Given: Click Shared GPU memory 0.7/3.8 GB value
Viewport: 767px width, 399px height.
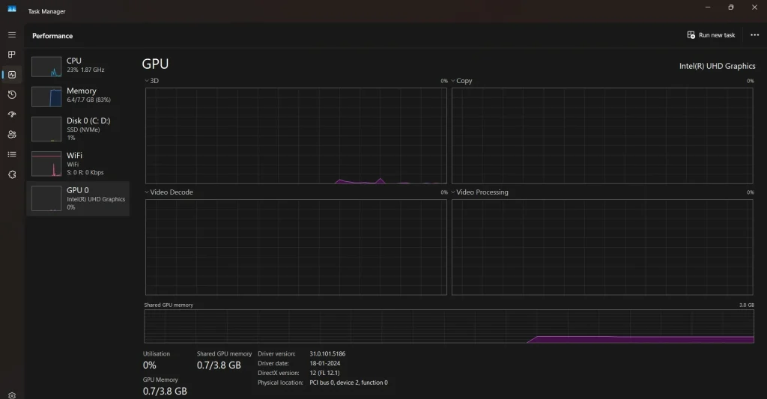Looking at the screenshot, I should (x=219, y=365).
